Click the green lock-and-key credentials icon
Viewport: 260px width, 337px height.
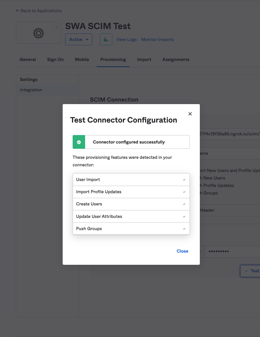coord(106,39)
